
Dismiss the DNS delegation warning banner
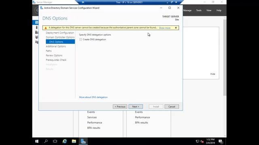[176, 28]
